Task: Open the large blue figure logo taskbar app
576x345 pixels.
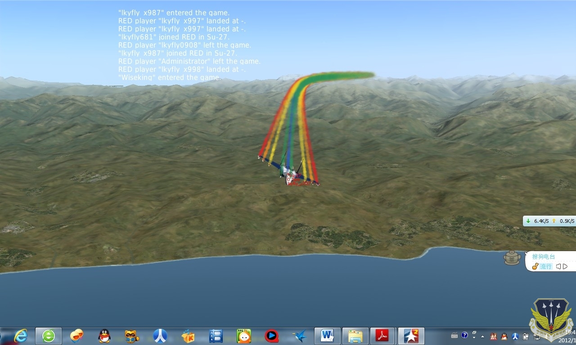Action: (160, 336)
